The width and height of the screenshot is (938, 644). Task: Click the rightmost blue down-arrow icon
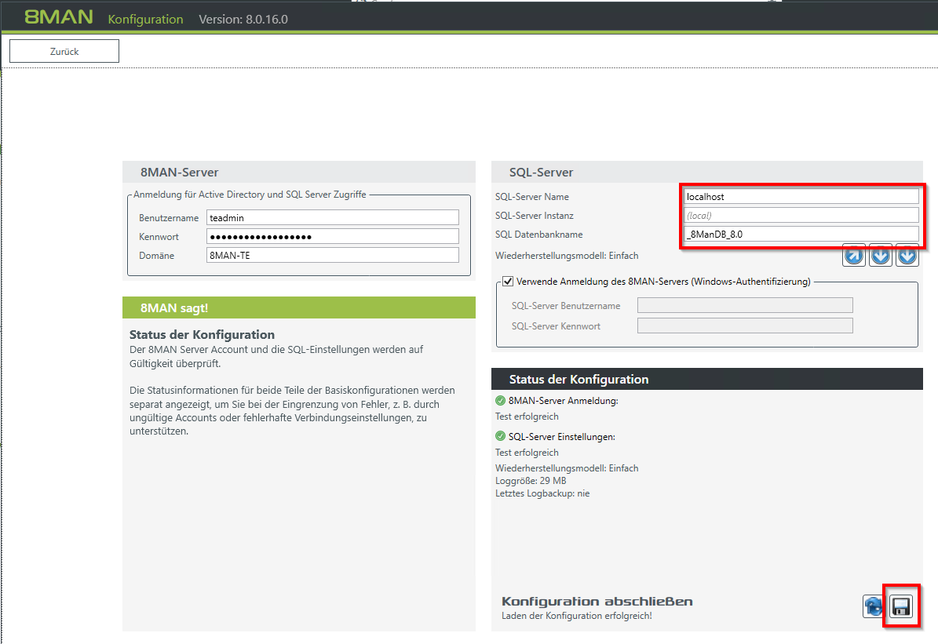pos(907,255)
